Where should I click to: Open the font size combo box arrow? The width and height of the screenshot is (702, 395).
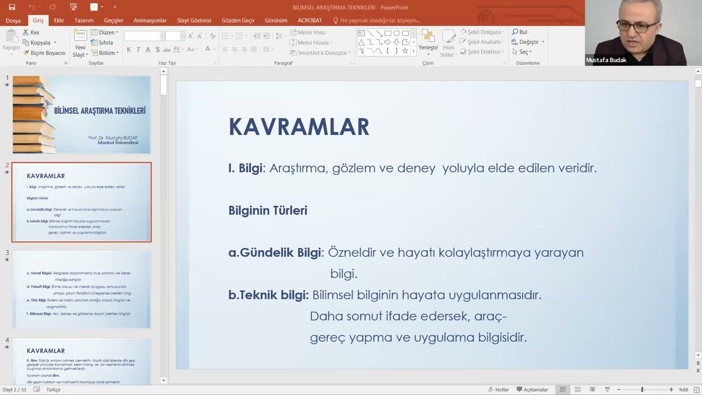(183, 36)
